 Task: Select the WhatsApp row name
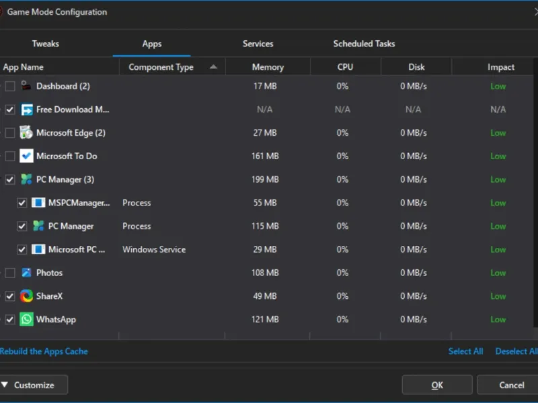coord(56,320)
